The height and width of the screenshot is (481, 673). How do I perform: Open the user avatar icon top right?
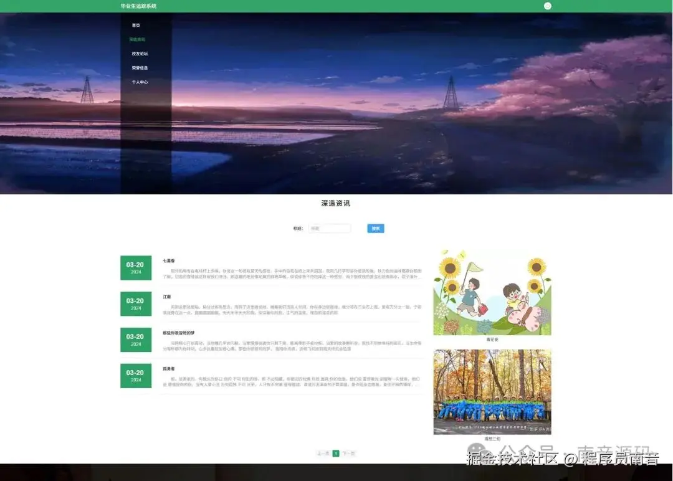tap(547, 6)
